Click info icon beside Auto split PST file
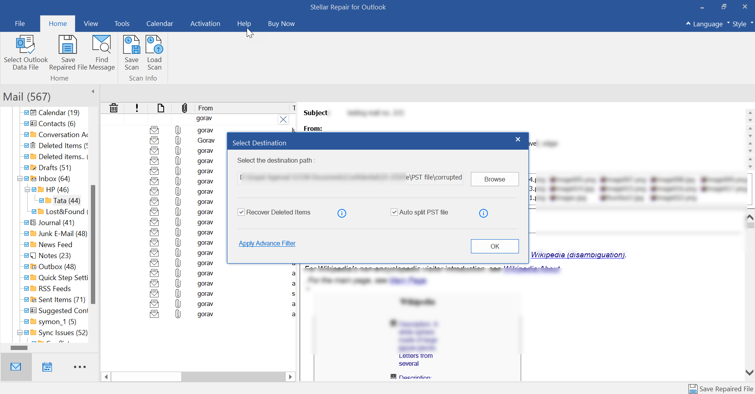Screen dimensions: 755x394 483,213
